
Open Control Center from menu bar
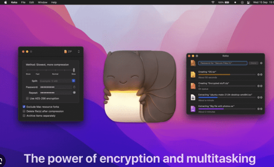[248, 2]
